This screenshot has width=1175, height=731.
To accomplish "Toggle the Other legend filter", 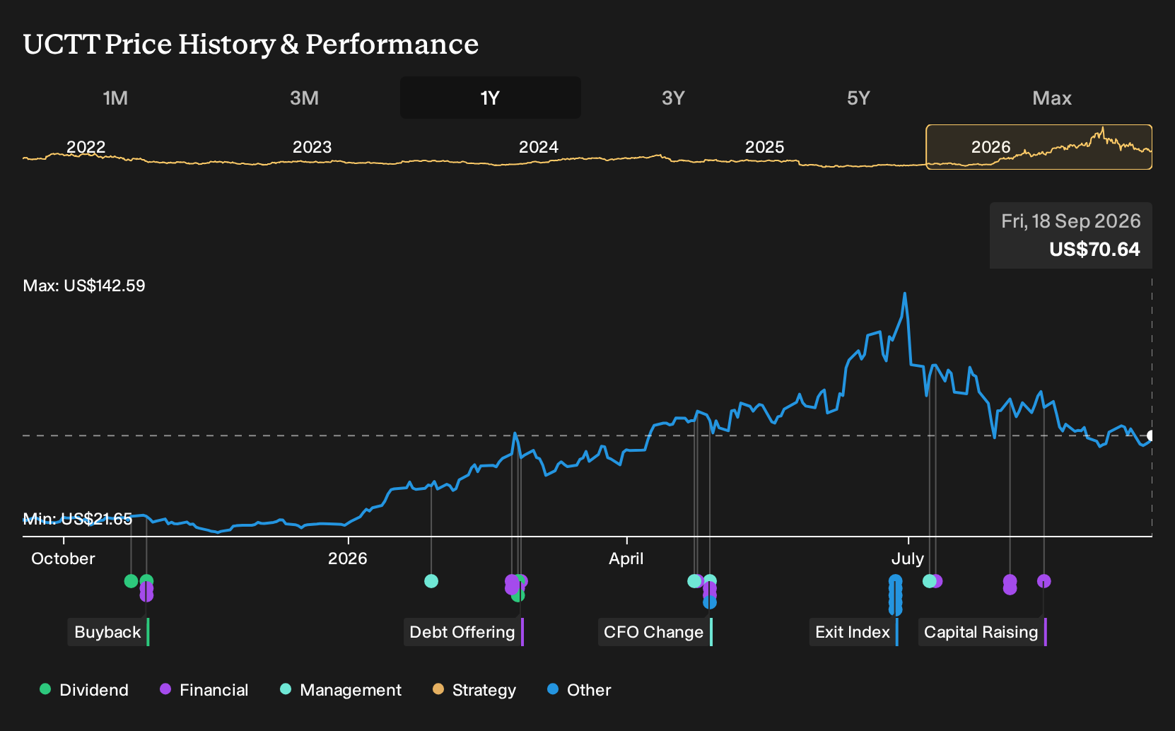I will coord(579,690).
